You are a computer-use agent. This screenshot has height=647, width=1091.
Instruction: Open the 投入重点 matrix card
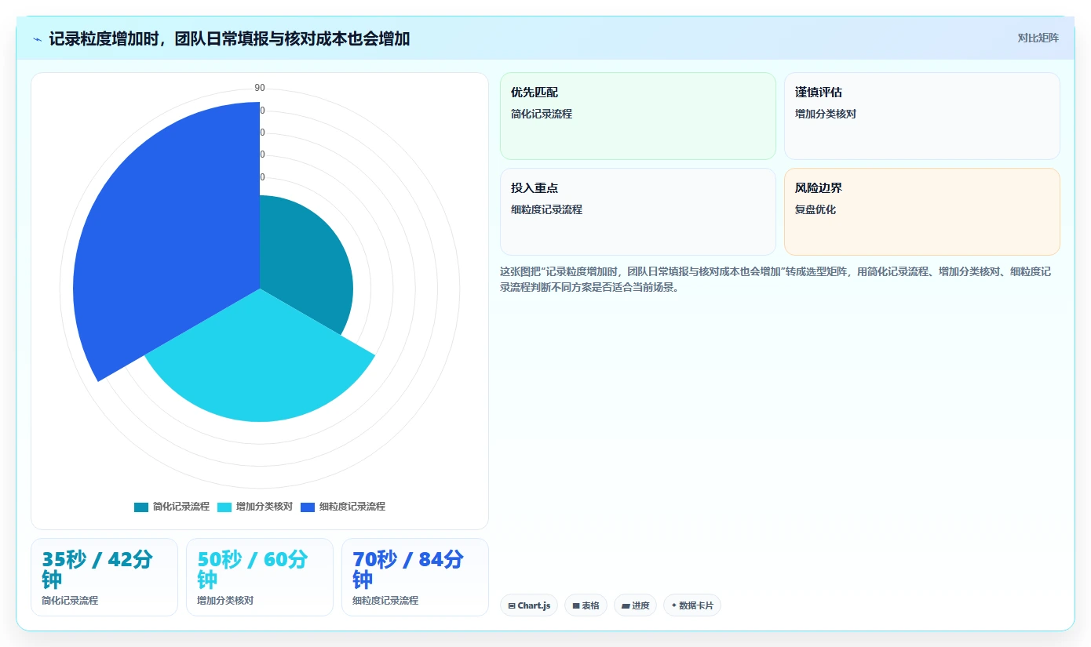point(637,212)
